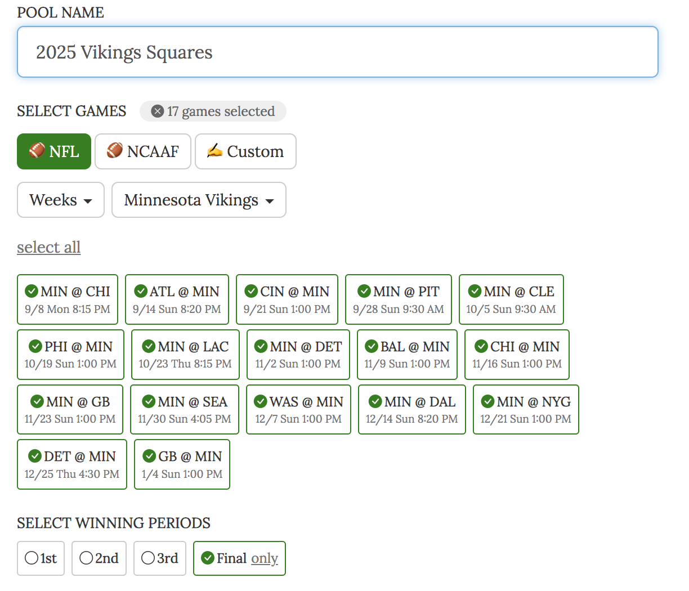Toggle the MIN @ DAL game
689x591 pixels.
click(x=412, y=410)
